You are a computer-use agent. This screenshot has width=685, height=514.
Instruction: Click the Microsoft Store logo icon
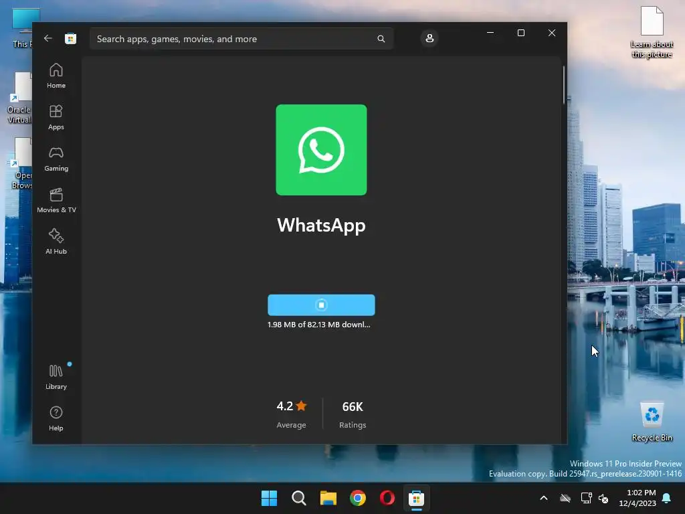[71, 38]
